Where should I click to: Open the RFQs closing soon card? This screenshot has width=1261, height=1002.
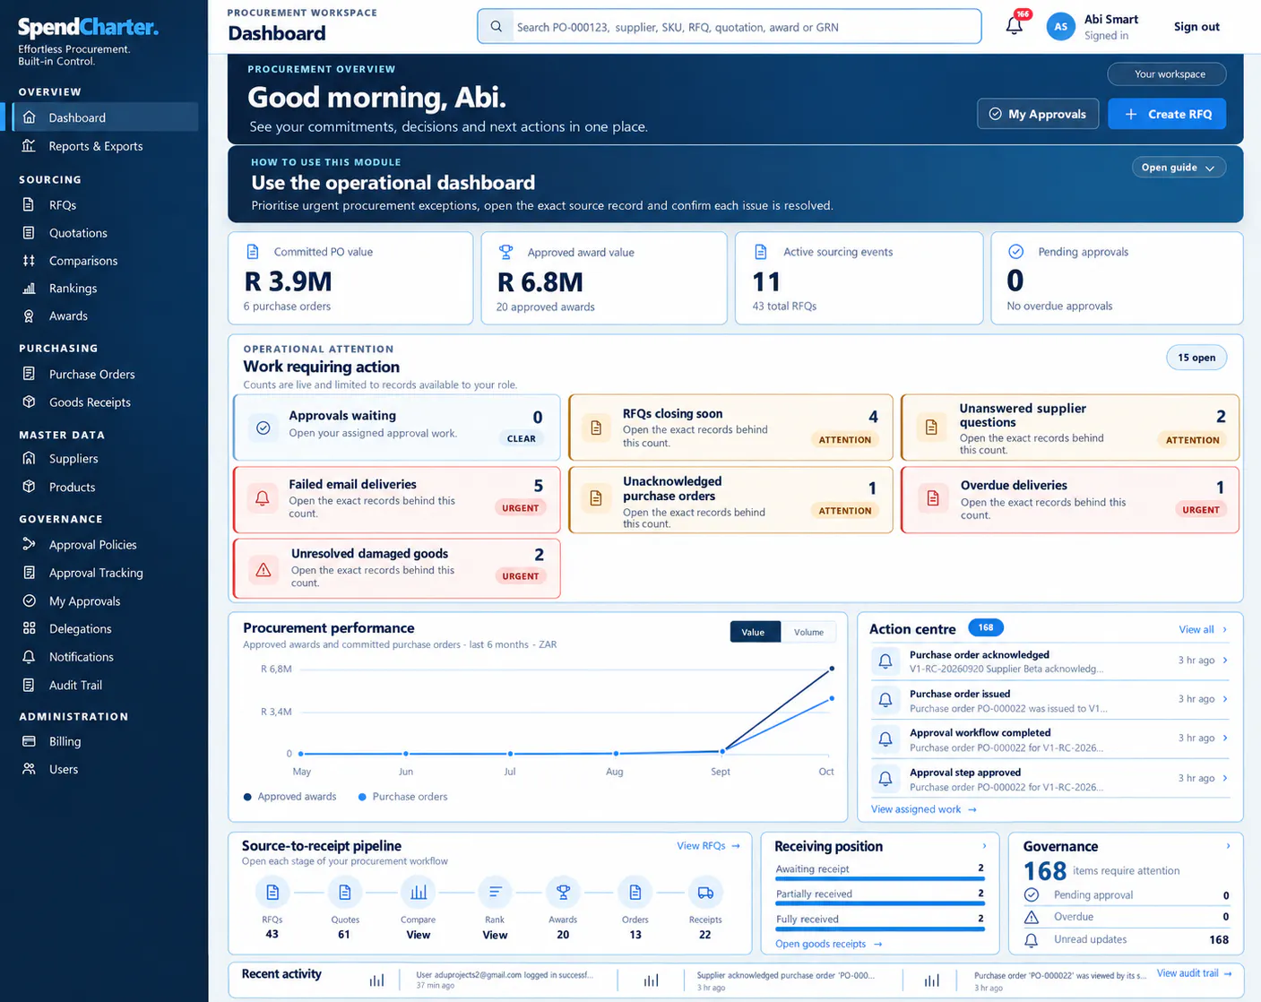click(x=730, y=428)
